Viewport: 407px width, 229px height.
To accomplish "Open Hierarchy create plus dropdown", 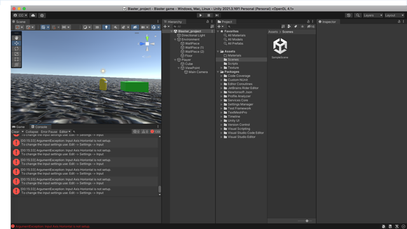I will click(167, 27).
